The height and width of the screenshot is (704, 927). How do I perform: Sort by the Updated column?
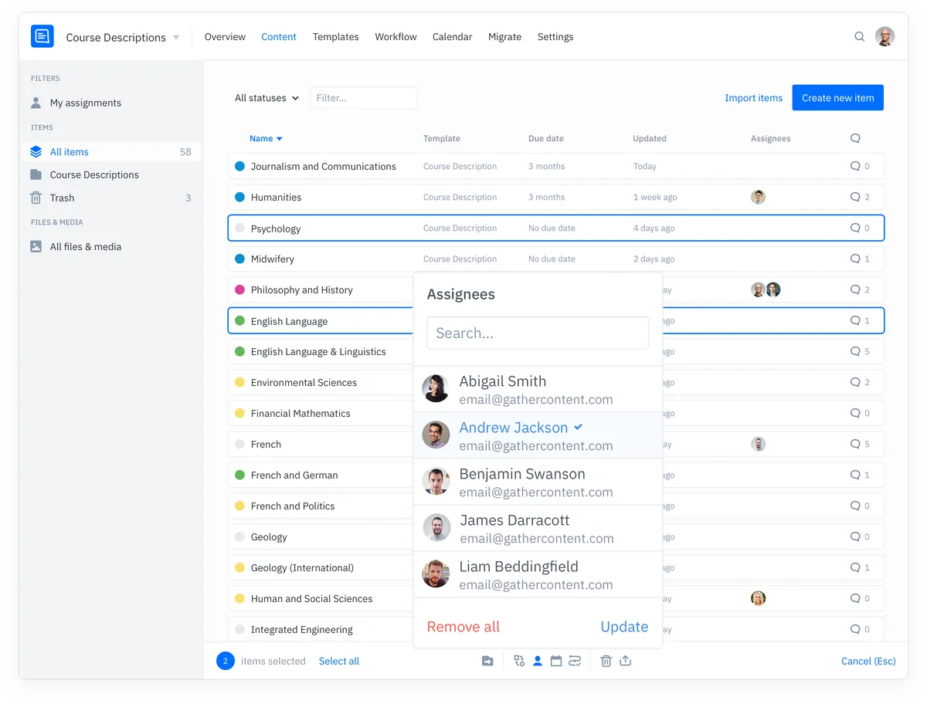650,138
